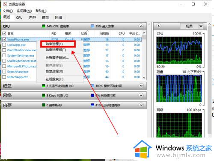Collapse the CPU section with its chevron
The width and height of the screenshot is (214, 161).
[141, 26]
